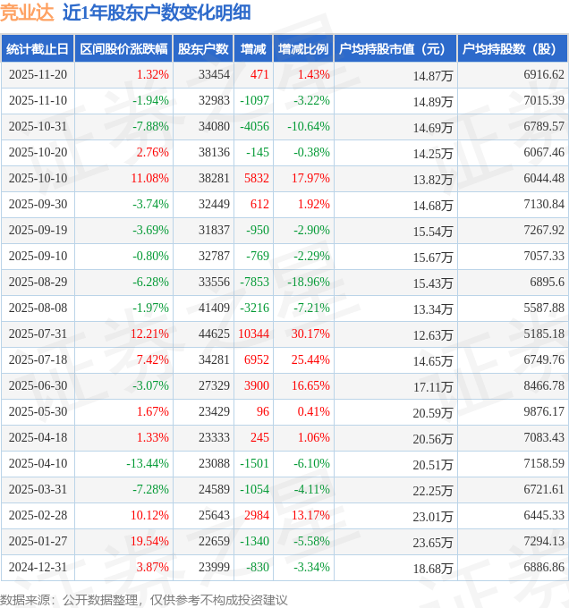
Task: Select the 增减比例 column header
Action: [303, 49]
